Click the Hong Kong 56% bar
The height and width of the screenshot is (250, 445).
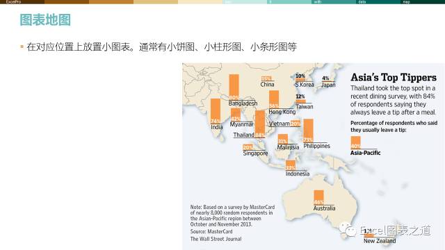(274, 99)
